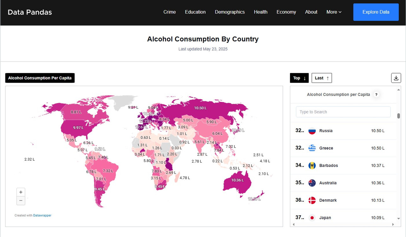Viewport: 406px width, 237px height.
Task: Zoom out on the map
Action: point(21,201)
